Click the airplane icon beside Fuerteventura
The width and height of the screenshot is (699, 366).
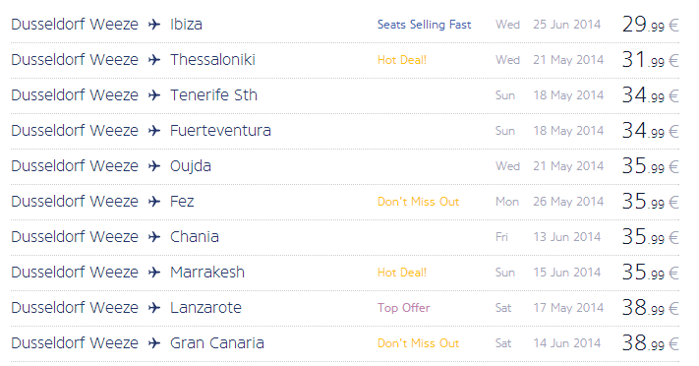tap(154, 130)
